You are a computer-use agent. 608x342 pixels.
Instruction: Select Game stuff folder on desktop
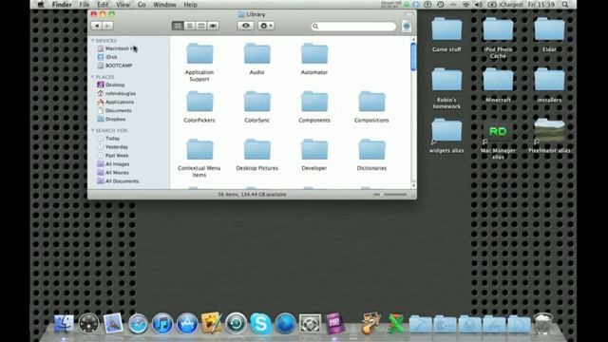(x=446, y=29)
